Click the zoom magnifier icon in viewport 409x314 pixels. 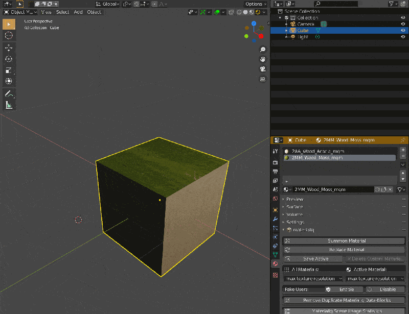click(x=263, y=49)
